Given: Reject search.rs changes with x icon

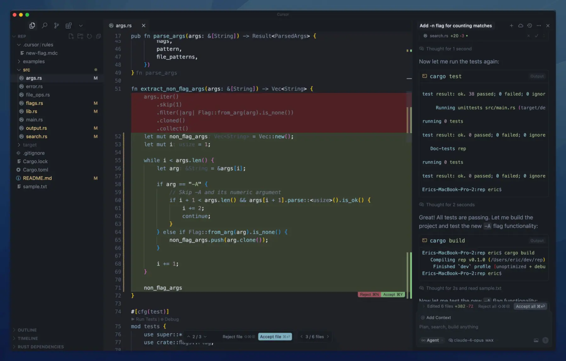Looking at the screenshot, I should pyautogui.click(x=528, y=36).
